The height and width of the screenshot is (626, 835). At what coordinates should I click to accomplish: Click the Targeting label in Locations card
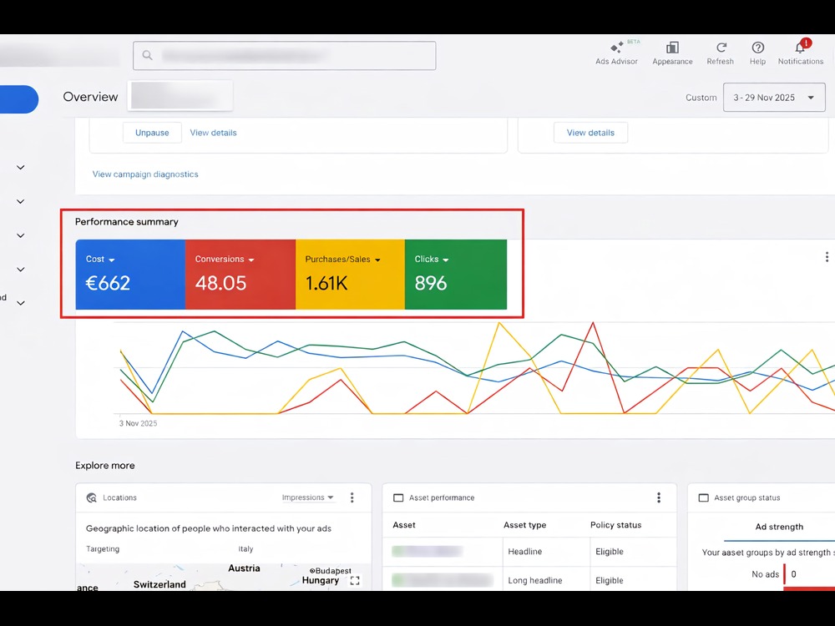click(x=103, y=549)
